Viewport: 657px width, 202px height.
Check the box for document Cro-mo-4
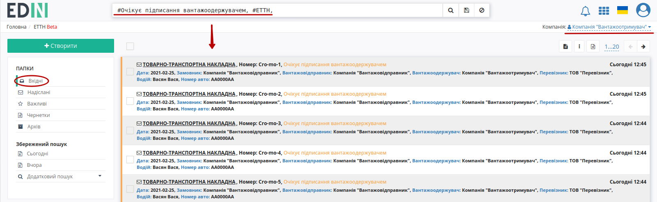pyautogui.click(x=130, y=159)
